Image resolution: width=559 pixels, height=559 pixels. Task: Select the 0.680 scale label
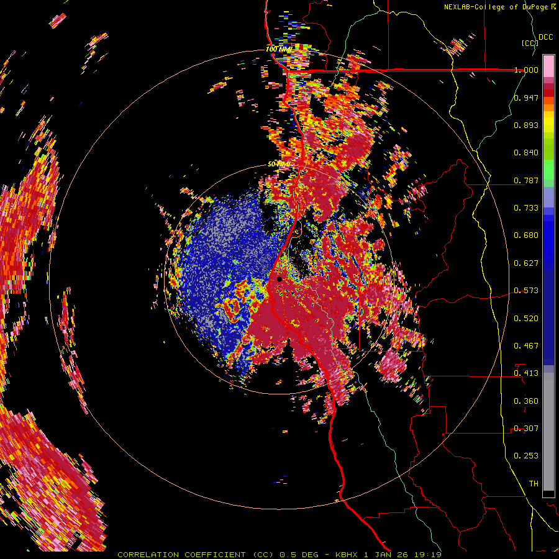(526, 235)
